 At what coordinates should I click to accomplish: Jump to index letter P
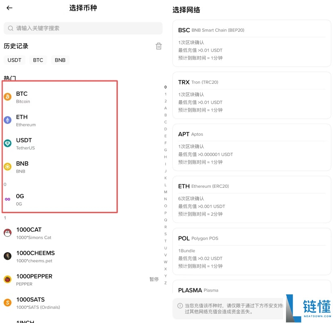pos(165,213)
